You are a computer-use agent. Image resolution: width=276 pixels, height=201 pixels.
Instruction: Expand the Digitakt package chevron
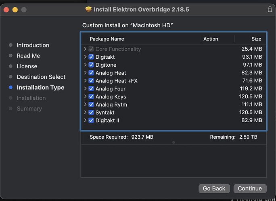pyautogui.click(x=85, y=57)
